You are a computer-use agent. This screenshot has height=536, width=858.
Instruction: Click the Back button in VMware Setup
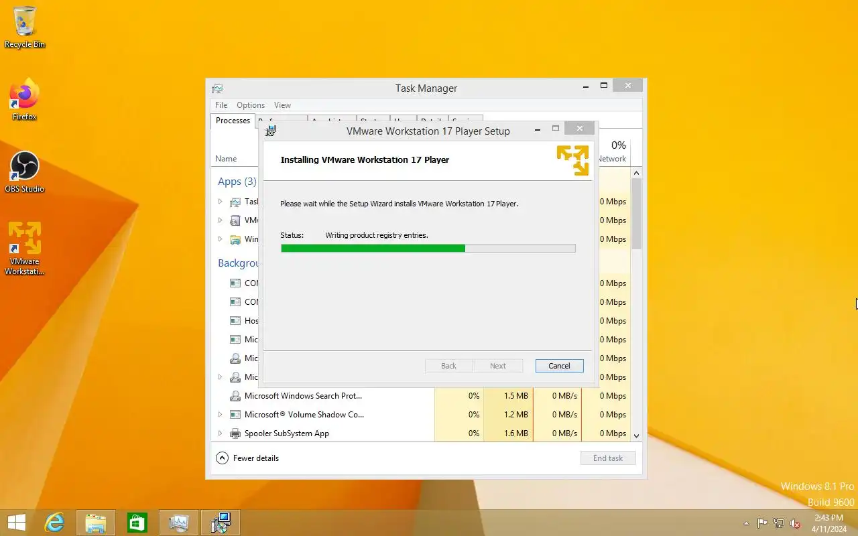coord(448,366)
